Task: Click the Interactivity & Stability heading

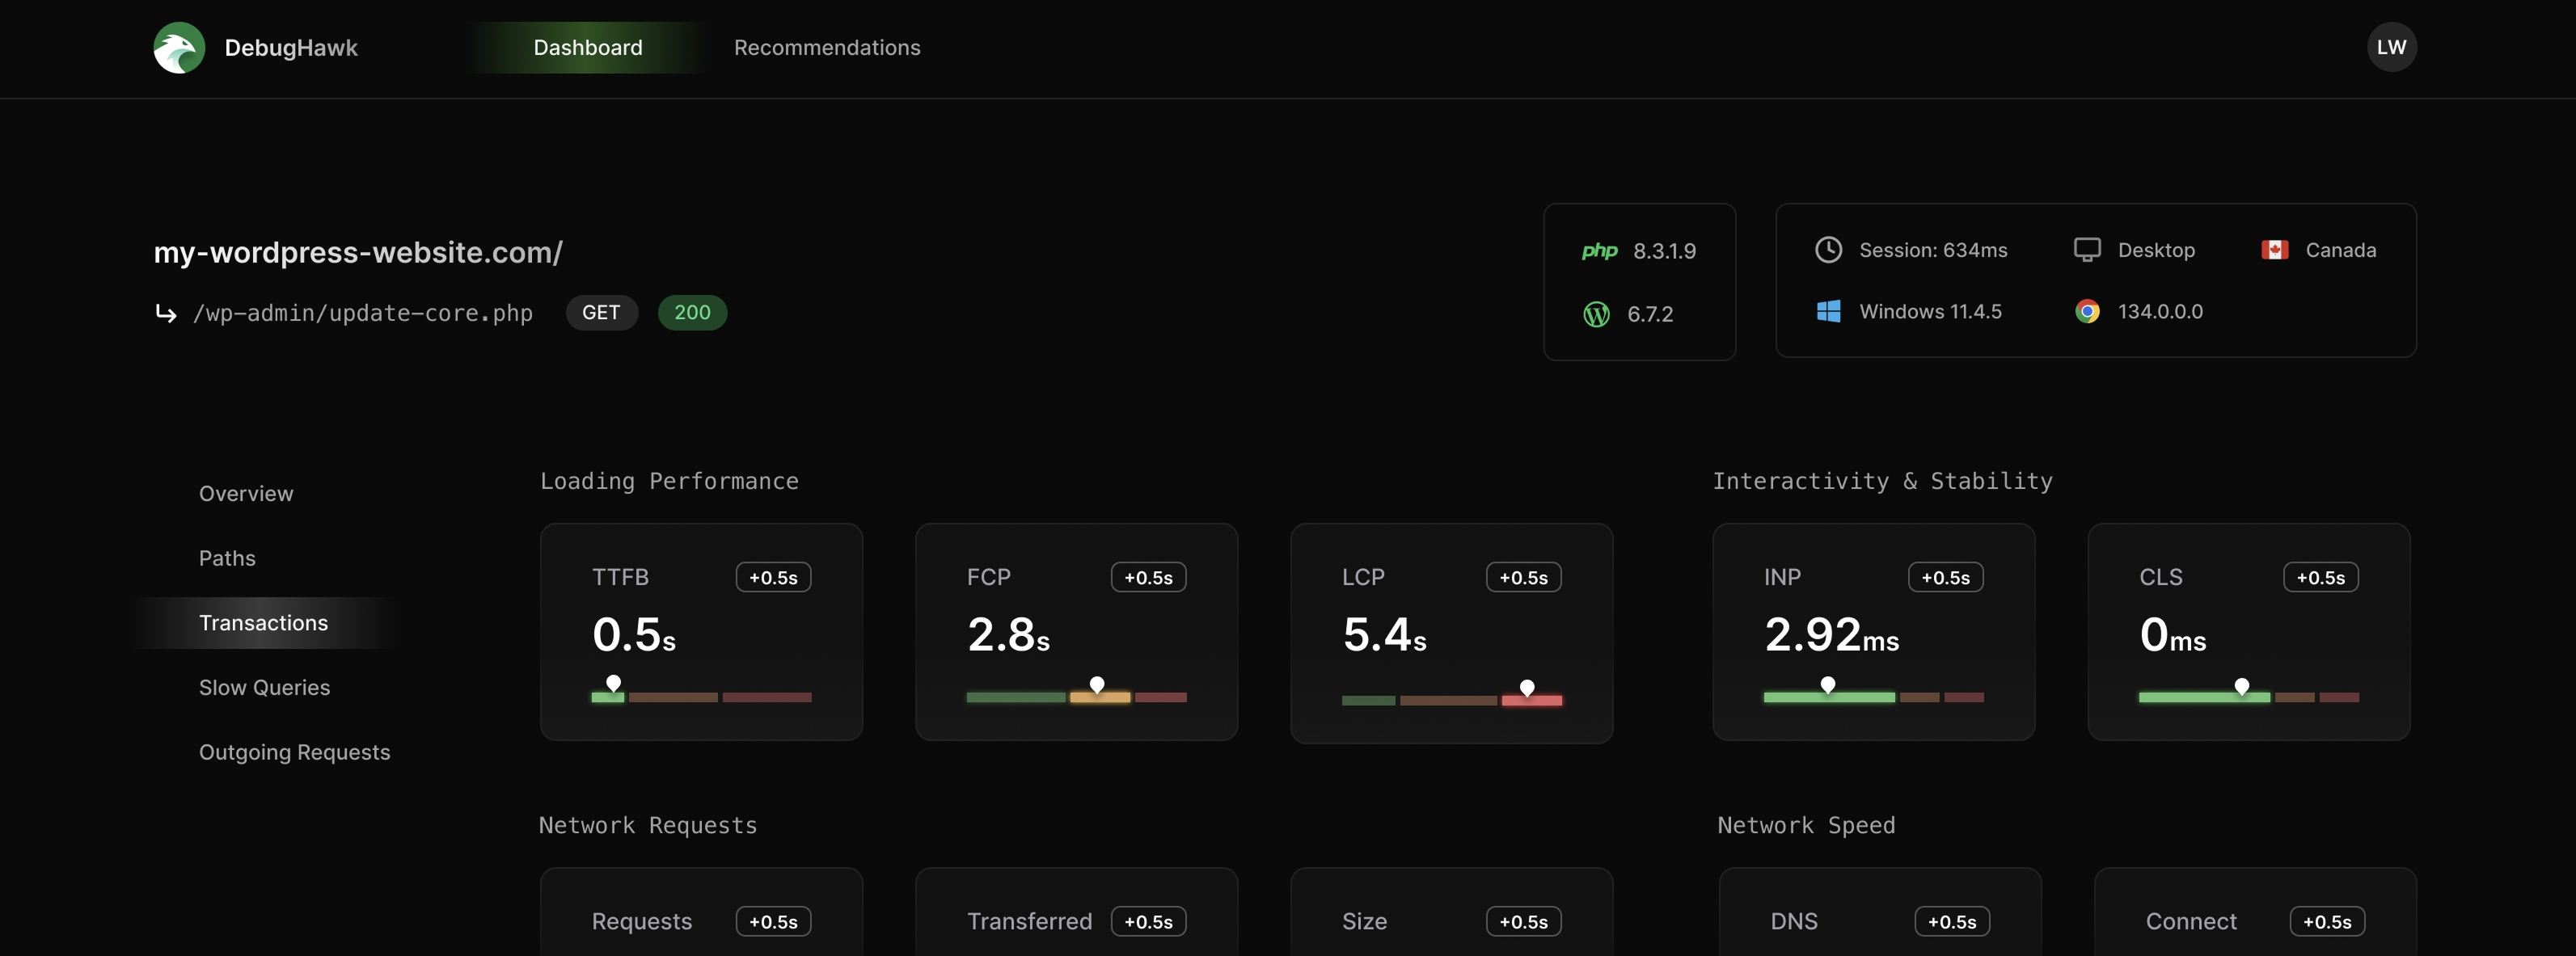Action: tap(1882, 481)
